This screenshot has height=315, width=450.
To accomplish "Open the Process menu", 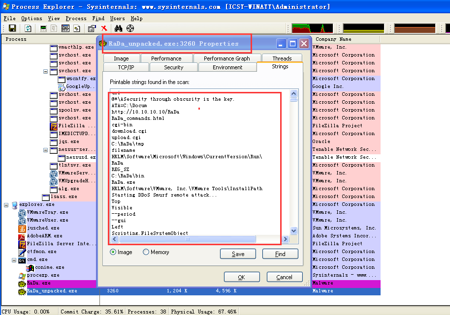I will coord(76,18).
